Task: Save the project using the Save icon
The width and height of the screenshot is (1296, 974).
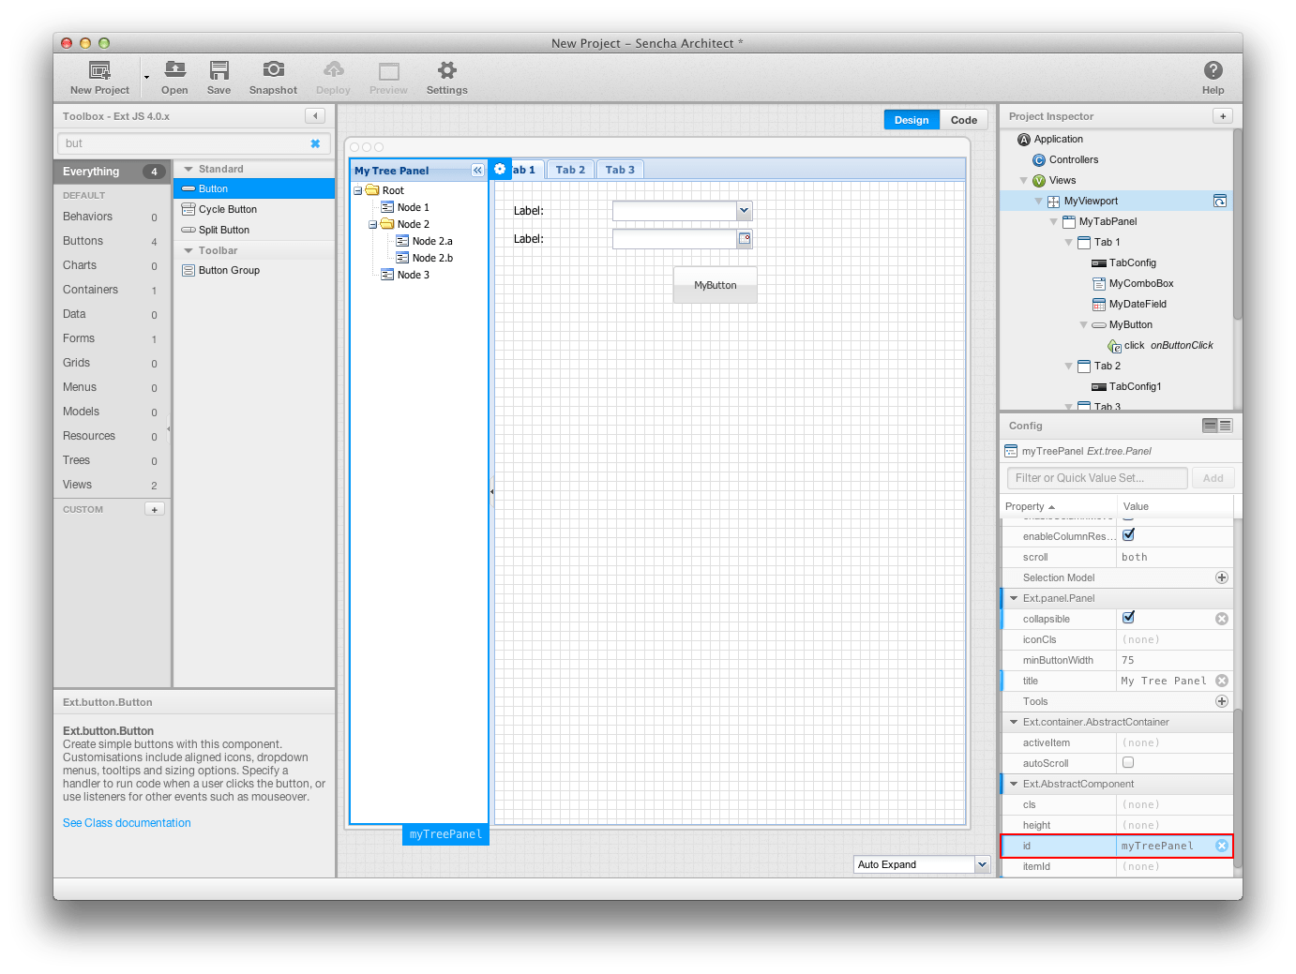Action: [219, 70]
